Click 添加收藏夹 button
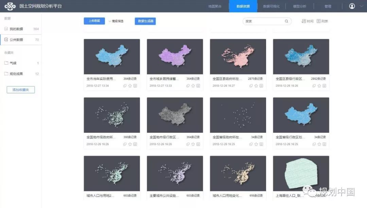 point(21,90)
